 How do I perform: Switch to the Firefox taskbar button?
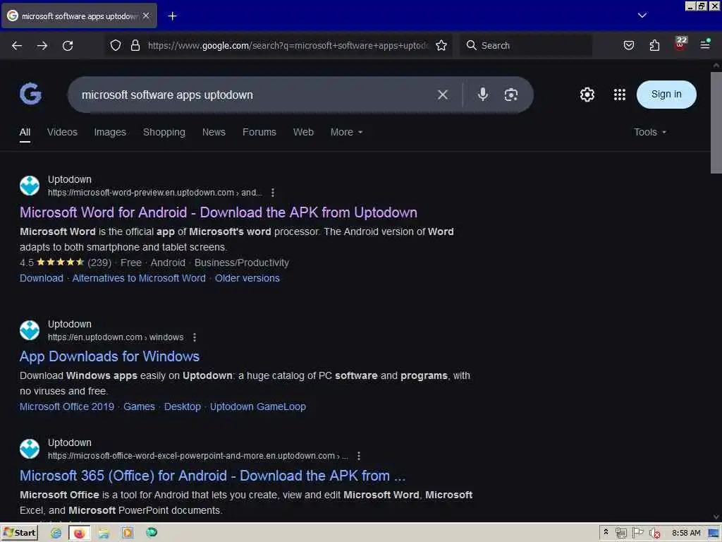79,534
